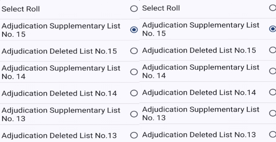Choose Supplementary List No. 15 radio in right list

[x=273, y=29]
